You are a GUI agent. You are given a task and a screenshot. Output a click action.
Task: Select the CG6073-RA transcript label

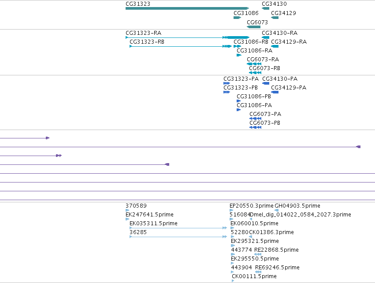(263, 60)
